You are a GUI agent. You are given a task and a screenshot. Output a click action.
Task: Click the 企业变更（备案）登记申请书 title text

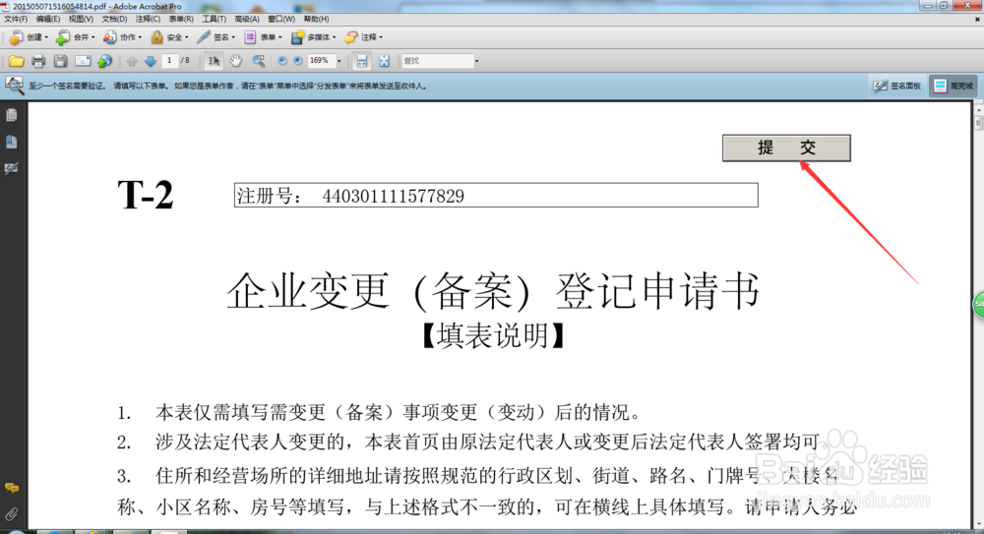[x=493, y=291]
